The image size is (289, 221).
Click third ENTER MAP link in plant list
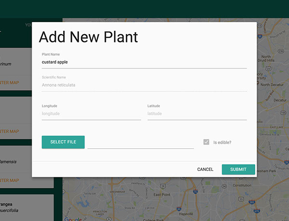point(10,181)
